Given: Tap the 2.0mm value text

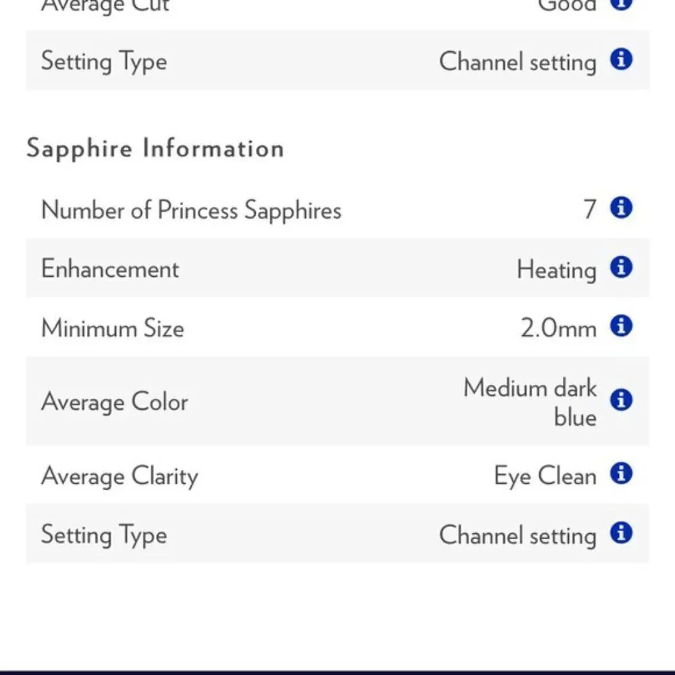Looking at the screenshot, I should click(x=558, y=328).
